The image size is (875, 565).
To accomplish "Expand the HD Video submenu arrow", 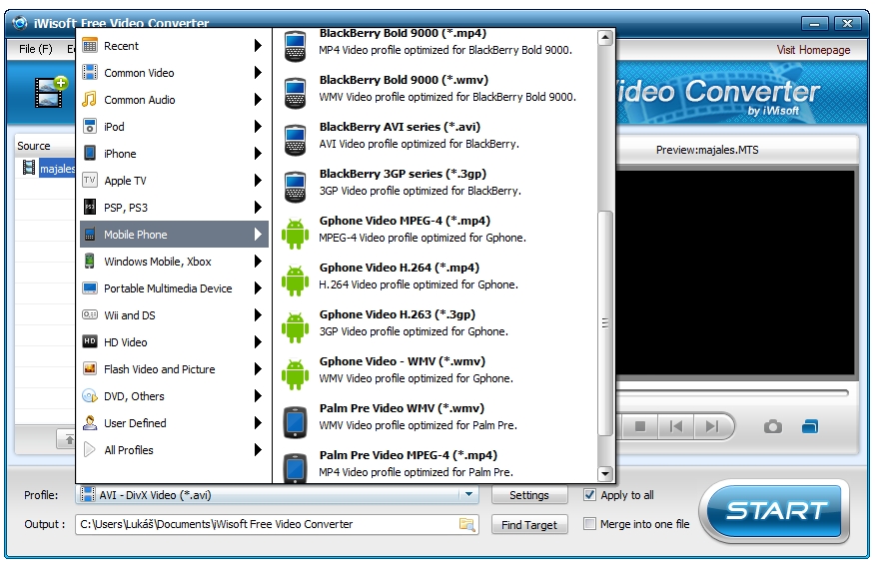I will click(258, 342).
